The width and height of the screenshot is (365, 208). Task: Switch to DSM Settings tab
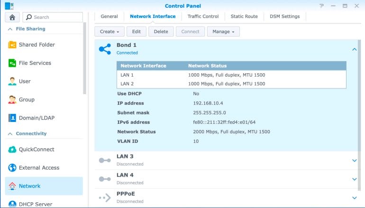[285, 17]
